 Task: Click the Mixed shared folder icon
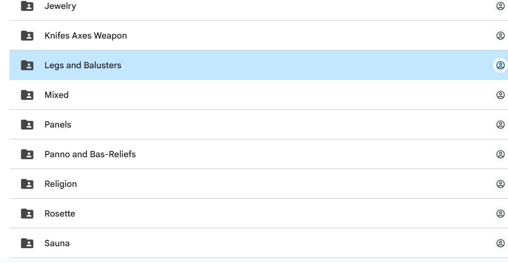pos(27,95)
